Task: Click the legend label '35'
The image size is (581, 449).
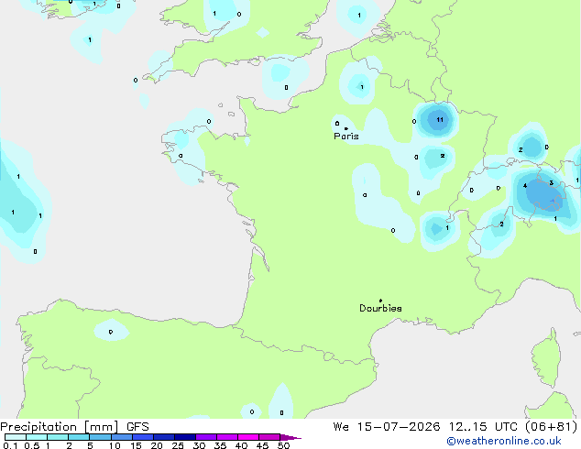Action: pos(220,445)
